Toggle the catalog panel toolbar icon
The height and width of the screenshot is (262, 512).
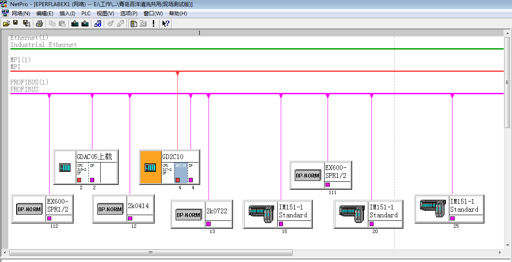tap(133, 24)
